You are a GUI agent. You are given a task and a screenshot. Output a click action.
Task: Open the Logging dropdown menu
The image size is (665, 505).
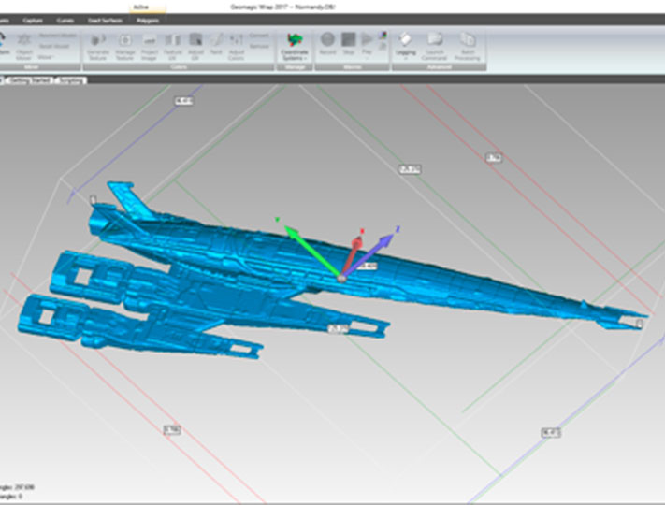click(406, 58)
